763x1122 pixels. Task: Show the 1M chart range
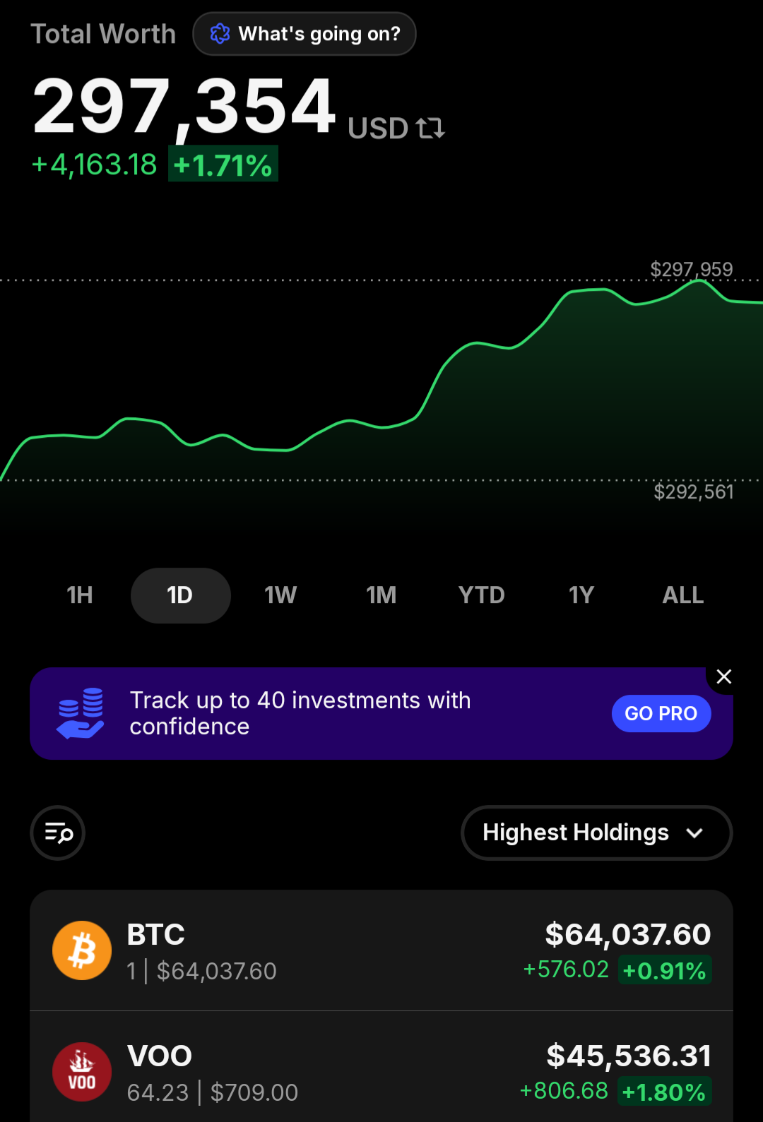381,595
